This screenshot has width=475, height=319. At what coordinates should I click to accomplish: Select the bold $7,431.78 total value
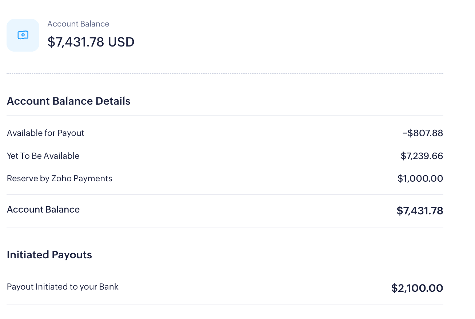coord(420,211)
